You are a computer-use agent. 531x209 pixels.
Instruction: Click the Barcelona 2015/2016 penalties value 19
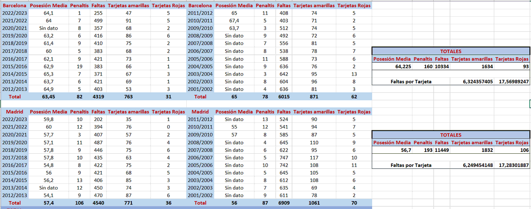tap(79, 66)
